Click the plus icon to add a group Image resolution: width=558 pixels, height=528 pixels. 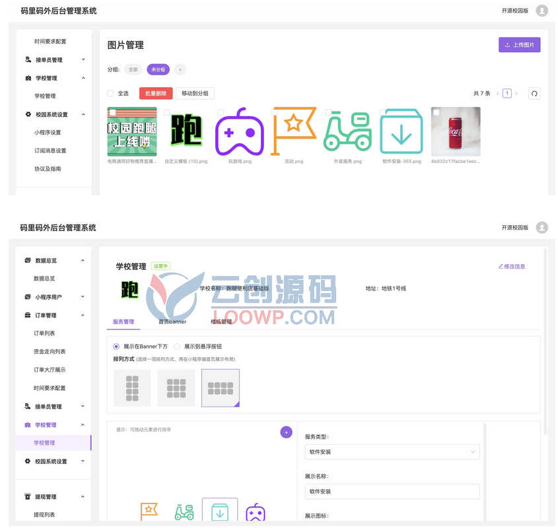(x=180, y=70)
